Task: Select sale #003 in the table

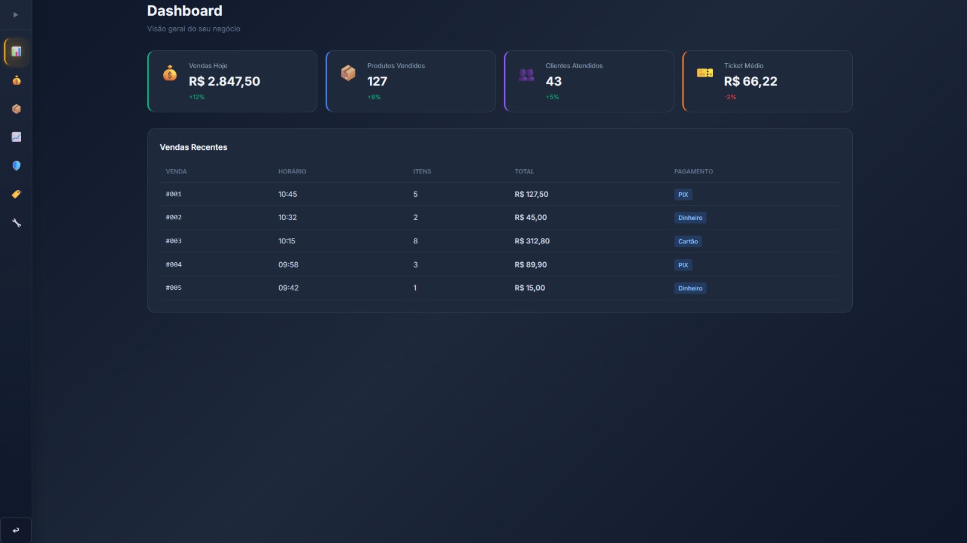Action: pos(500,241)
